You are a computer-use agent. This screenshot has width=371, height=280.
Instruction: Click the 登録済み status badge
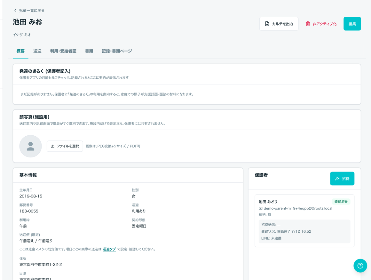click(341, 202)
